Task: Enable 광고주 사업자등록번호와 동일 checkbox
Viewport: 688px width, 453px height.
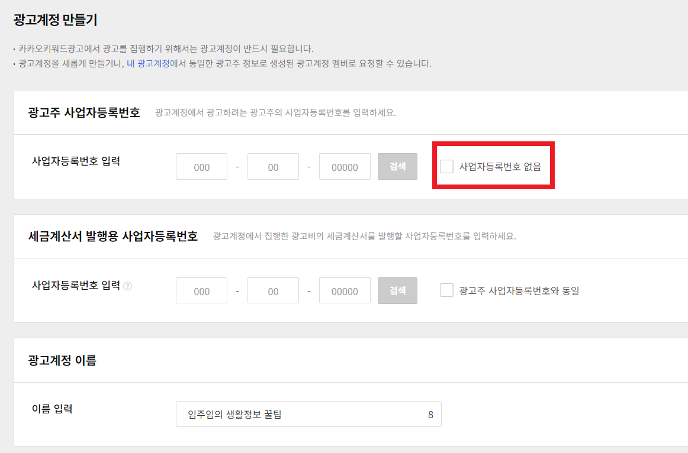Action: point(447,290)
